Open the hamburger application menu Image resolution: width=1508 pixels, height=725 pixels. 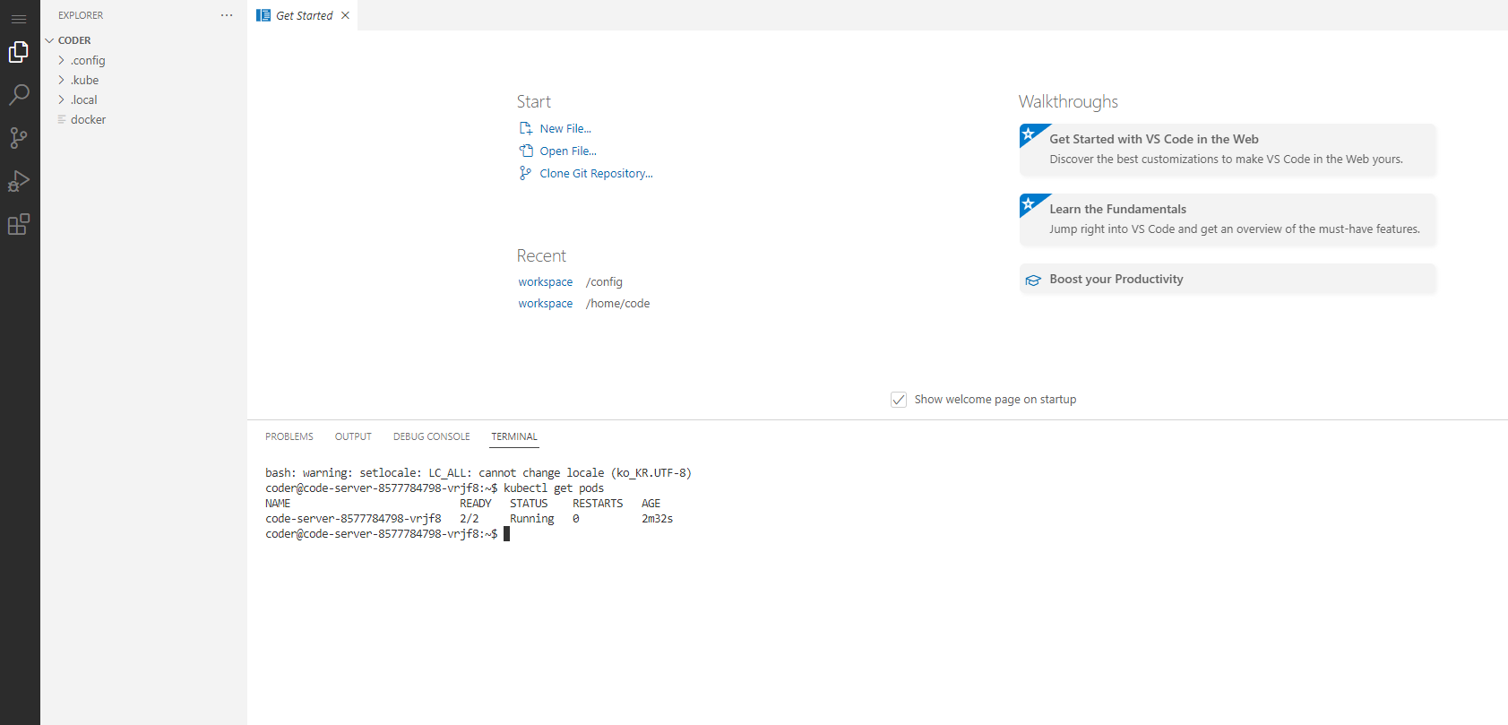click(x=19, y=19)
